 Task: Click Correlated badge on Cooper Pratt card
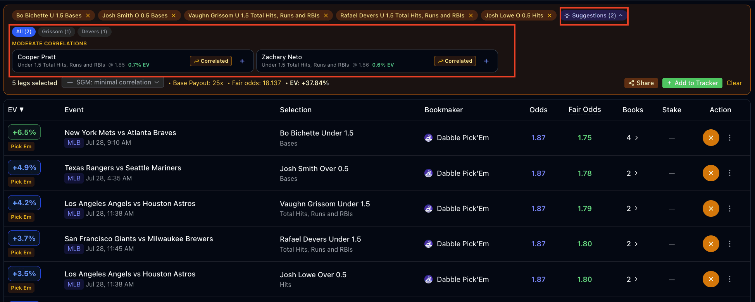pyautogui.click(x=211, y=61)
